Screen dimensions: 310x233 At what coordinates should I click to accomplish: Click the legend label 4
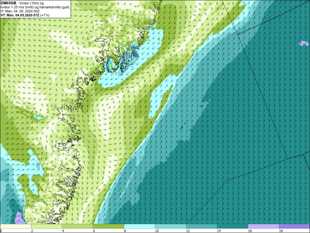63,231
